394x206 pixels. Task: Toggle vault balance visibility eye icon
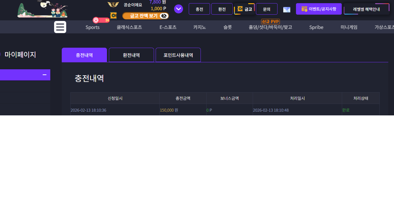164,16
